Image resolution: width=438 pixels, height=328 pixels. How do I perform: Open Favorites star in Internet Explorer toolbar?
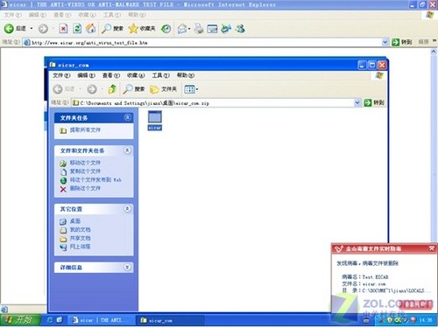[142, 29]
